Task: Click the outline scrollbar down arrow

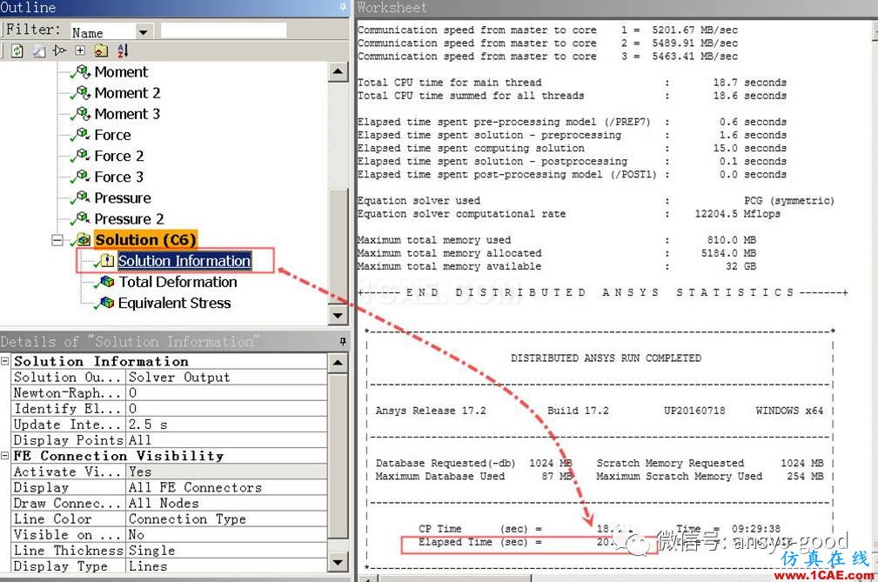Action: (x=338, y=315)
